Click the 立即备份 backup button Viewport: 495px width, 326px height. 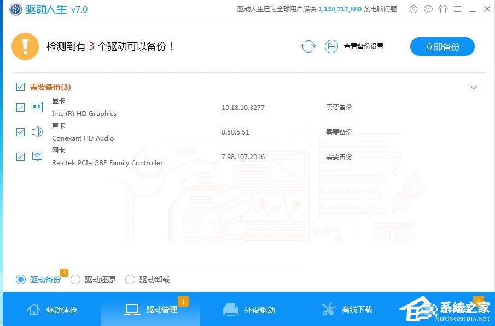(x=442, y=46)
